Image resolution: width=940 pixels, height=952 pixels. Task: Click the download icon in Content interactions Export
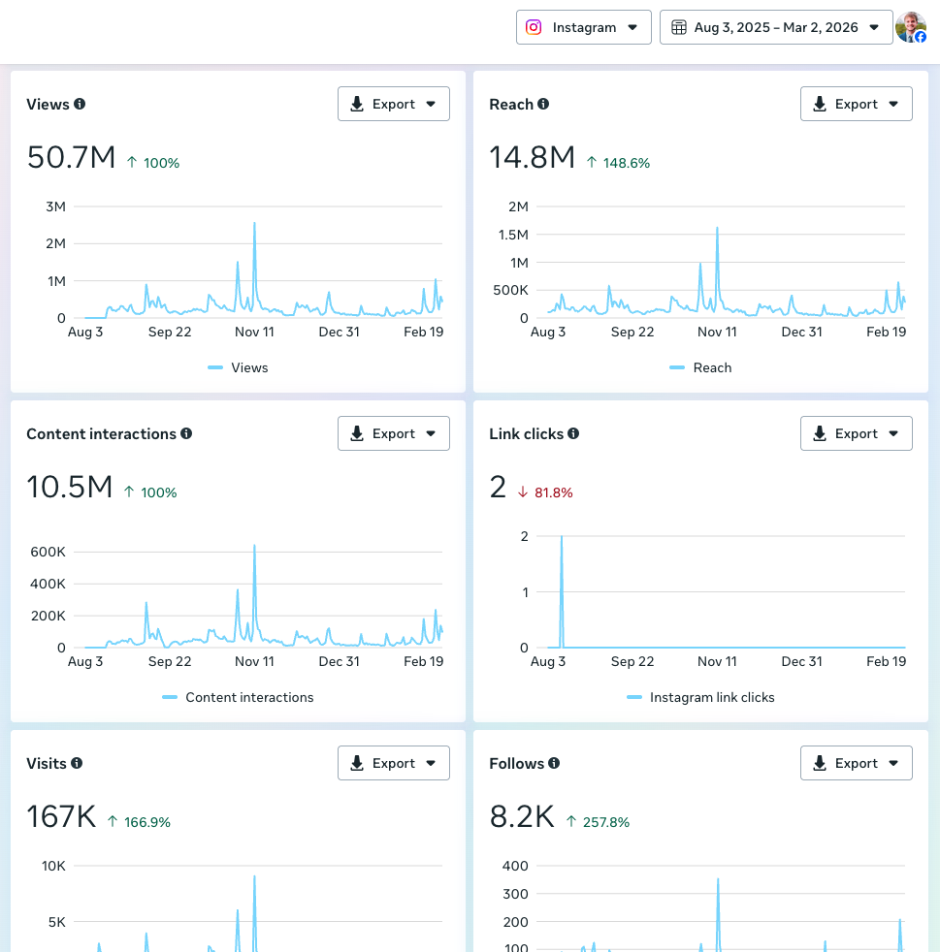coord(357,433)
